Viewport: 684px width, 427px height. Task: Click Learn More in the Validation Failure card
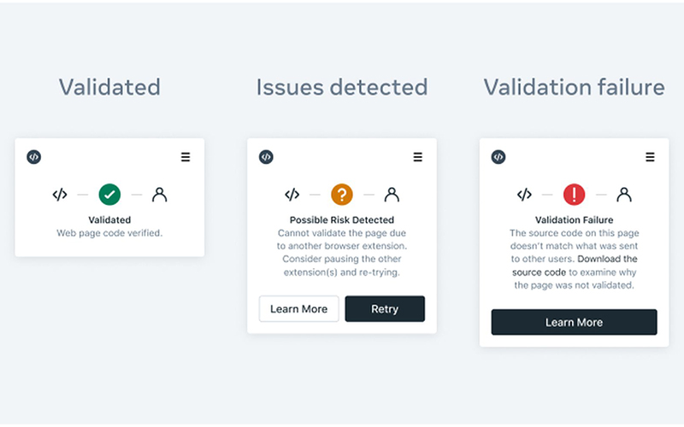(574, 322)
